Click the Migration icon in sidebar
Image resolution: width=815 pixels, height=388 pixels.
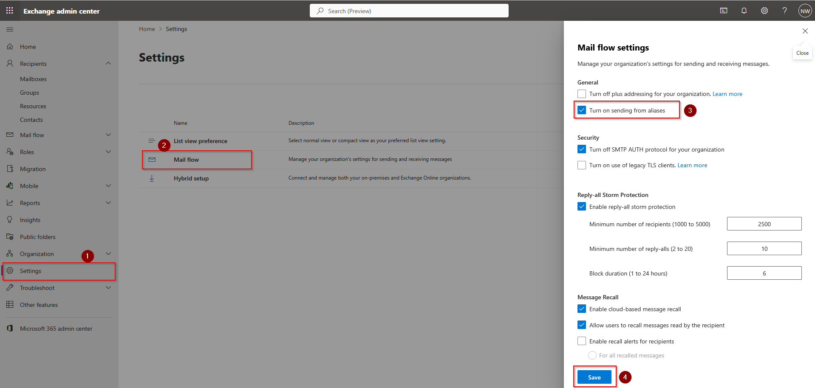[10, 169]
